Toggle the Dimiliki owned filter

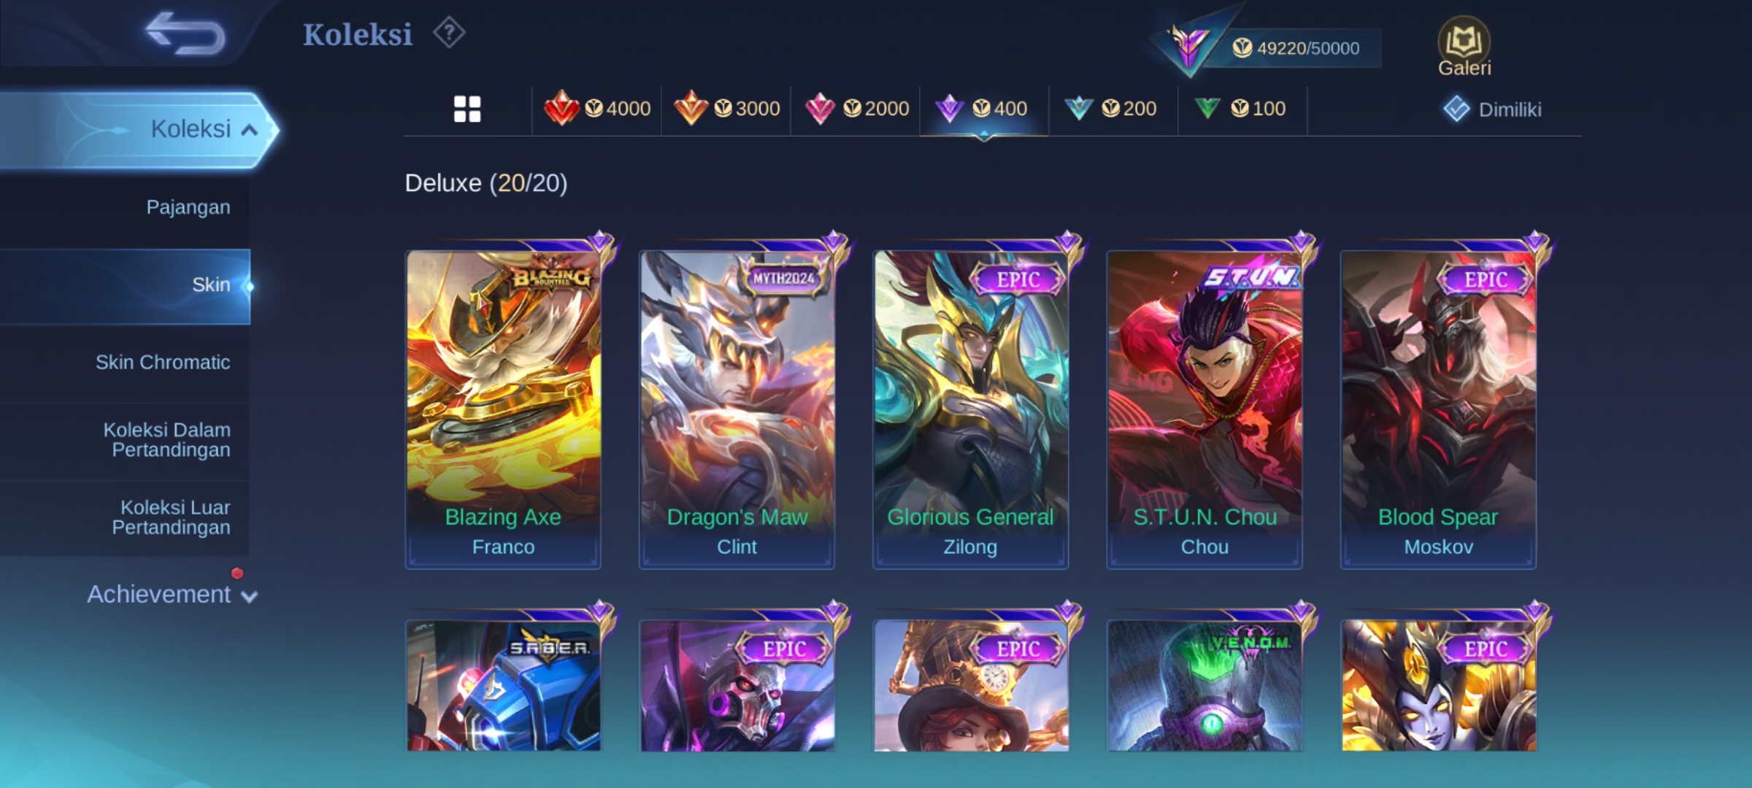click(1492, 109)
